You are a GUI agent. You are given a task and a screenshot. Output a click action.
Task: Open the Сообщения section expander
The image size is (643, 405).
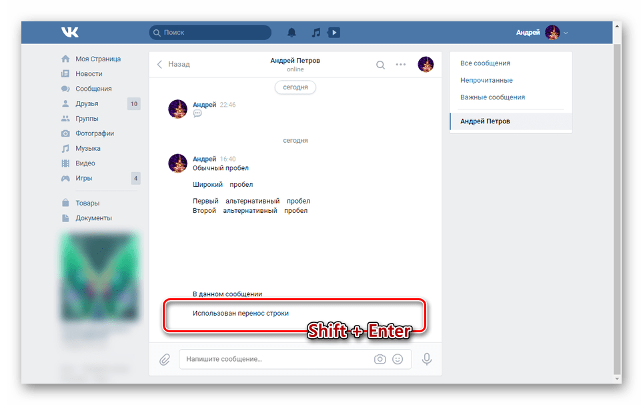tap(93, 88)
